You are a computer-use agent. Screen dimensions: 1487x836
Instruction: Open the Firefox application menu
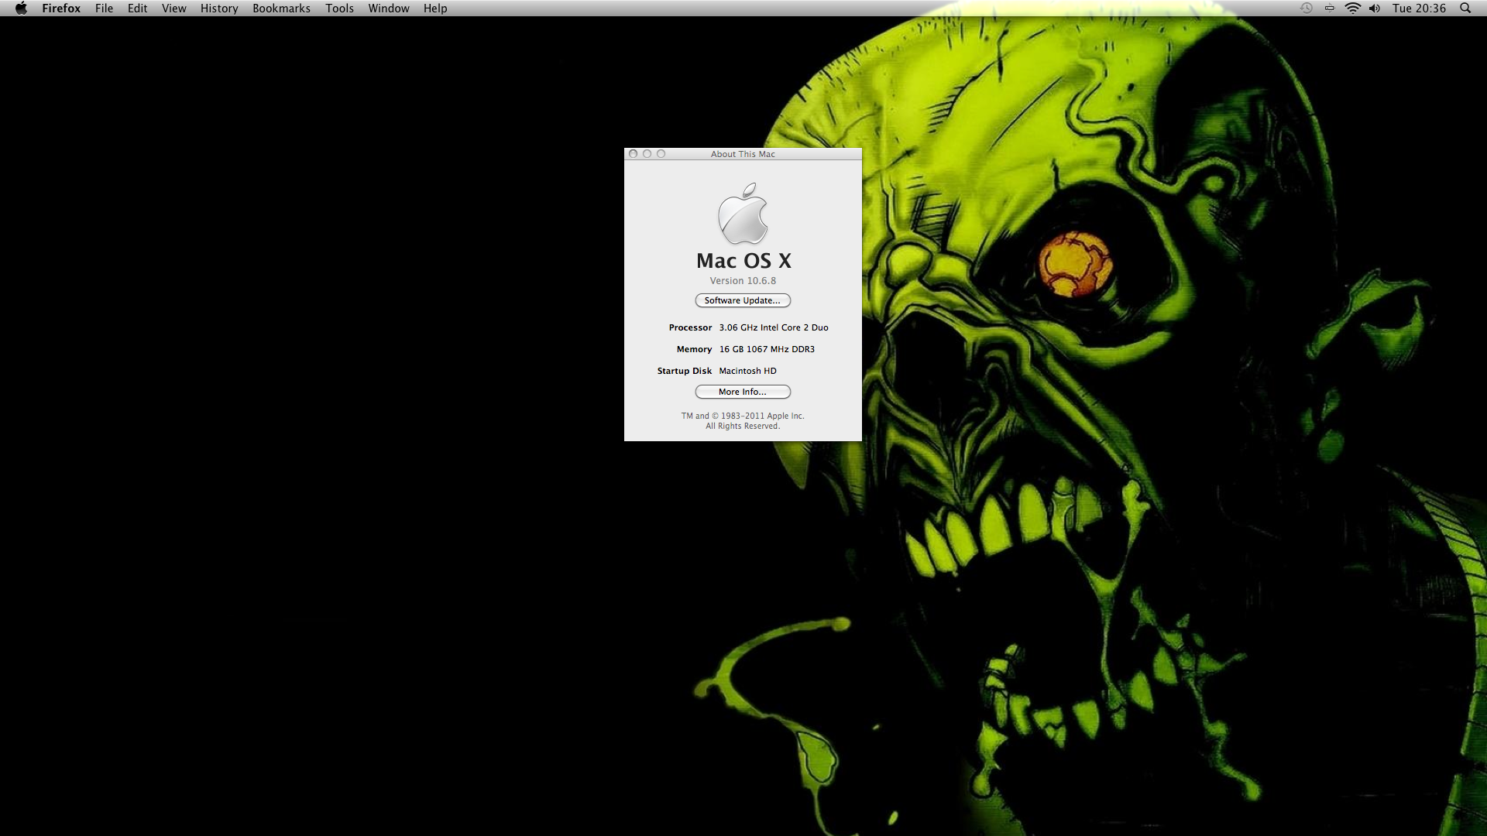[x=61, y=9]
